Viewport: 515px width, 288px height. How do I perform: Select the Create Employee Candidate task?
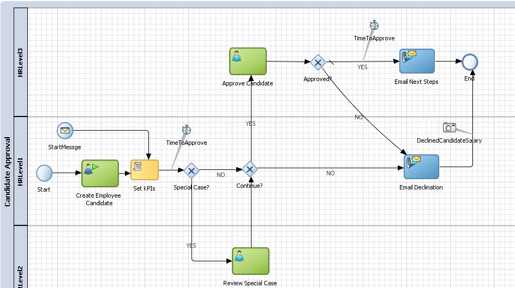pos(100,173)
